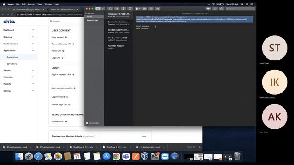The height and width of the screenshot is (165, 294).
Task: Open Google Chrome from the dock
Action: point(116,156)
